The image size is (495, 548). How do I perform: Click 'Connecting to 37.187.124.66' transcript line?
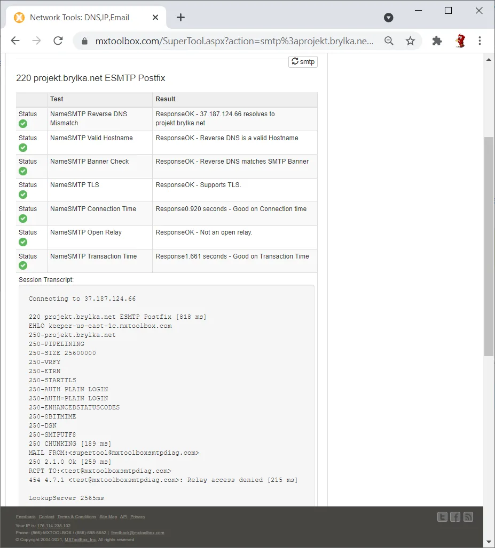coord(82,299)
